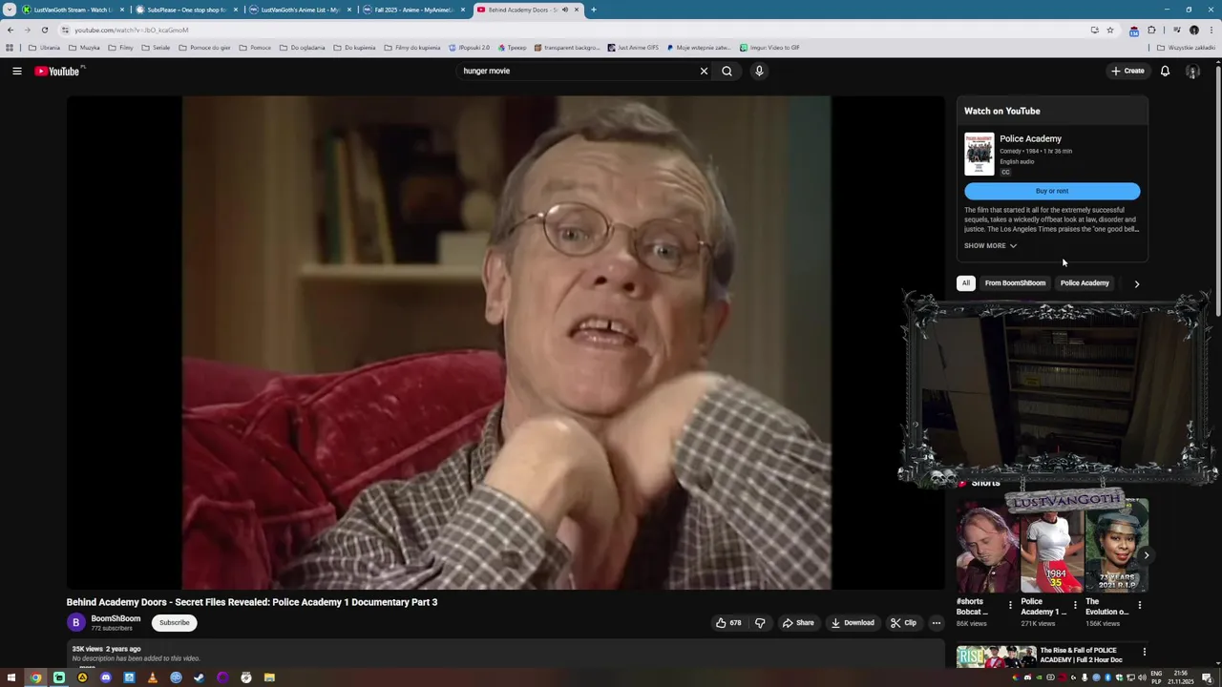Open the BoomShBoom channel avatar
This screenshot has width=1222, height=687.
coord(76,623)
